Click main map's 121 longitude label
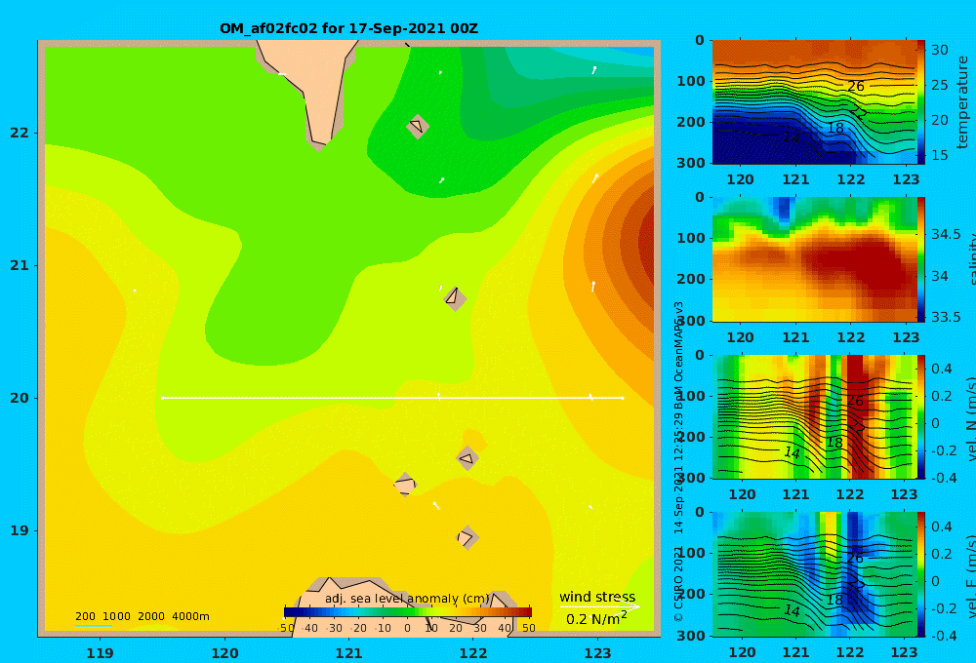Screen dimensions: 976x663 click(x=349, y=653)
